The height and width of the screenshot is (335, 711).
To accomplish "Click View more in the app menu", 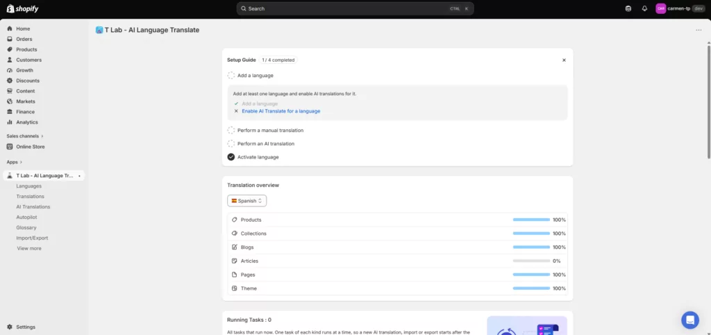I will [29, 248].
